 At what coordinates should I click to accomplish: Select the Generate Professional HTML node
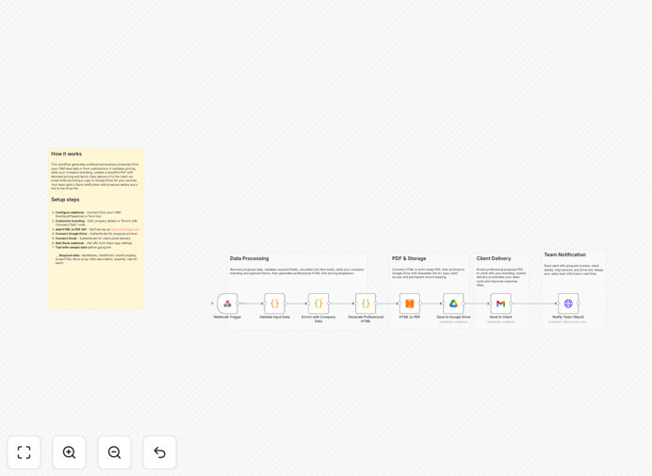[366, 304]
